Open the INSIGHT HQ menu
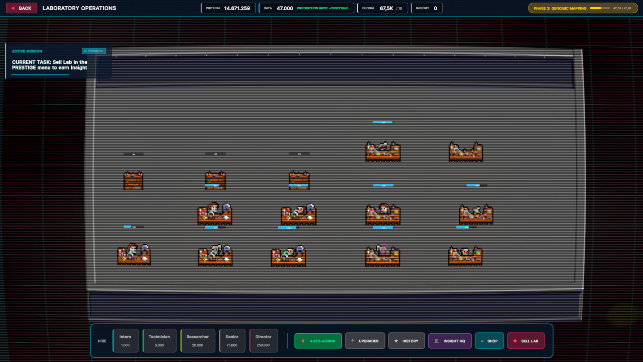 [x=450, y=341]
